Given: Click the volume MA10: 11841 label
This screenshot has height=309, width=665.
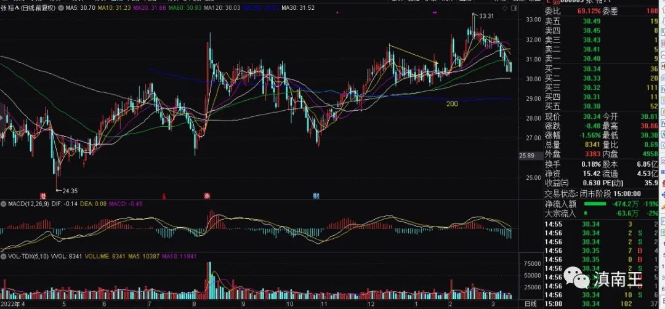Looking at the screenshot, I should point(180,257).
